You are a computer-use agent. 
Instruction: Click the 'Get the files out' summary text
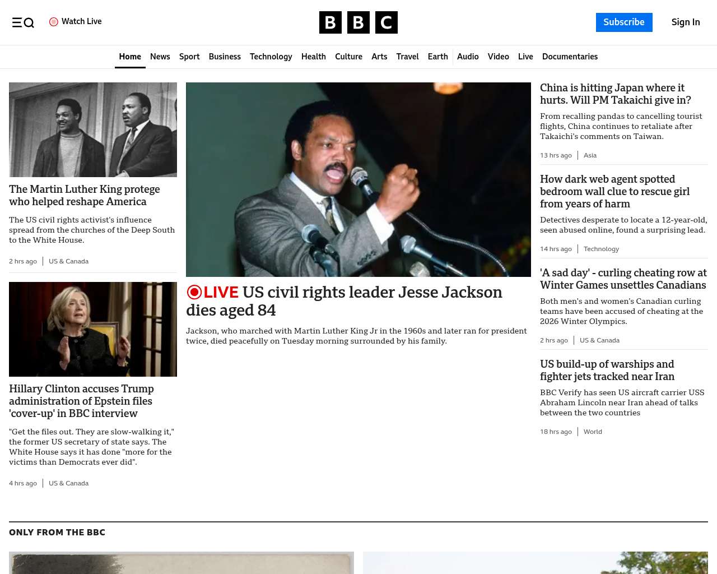(x=91, y=447)
